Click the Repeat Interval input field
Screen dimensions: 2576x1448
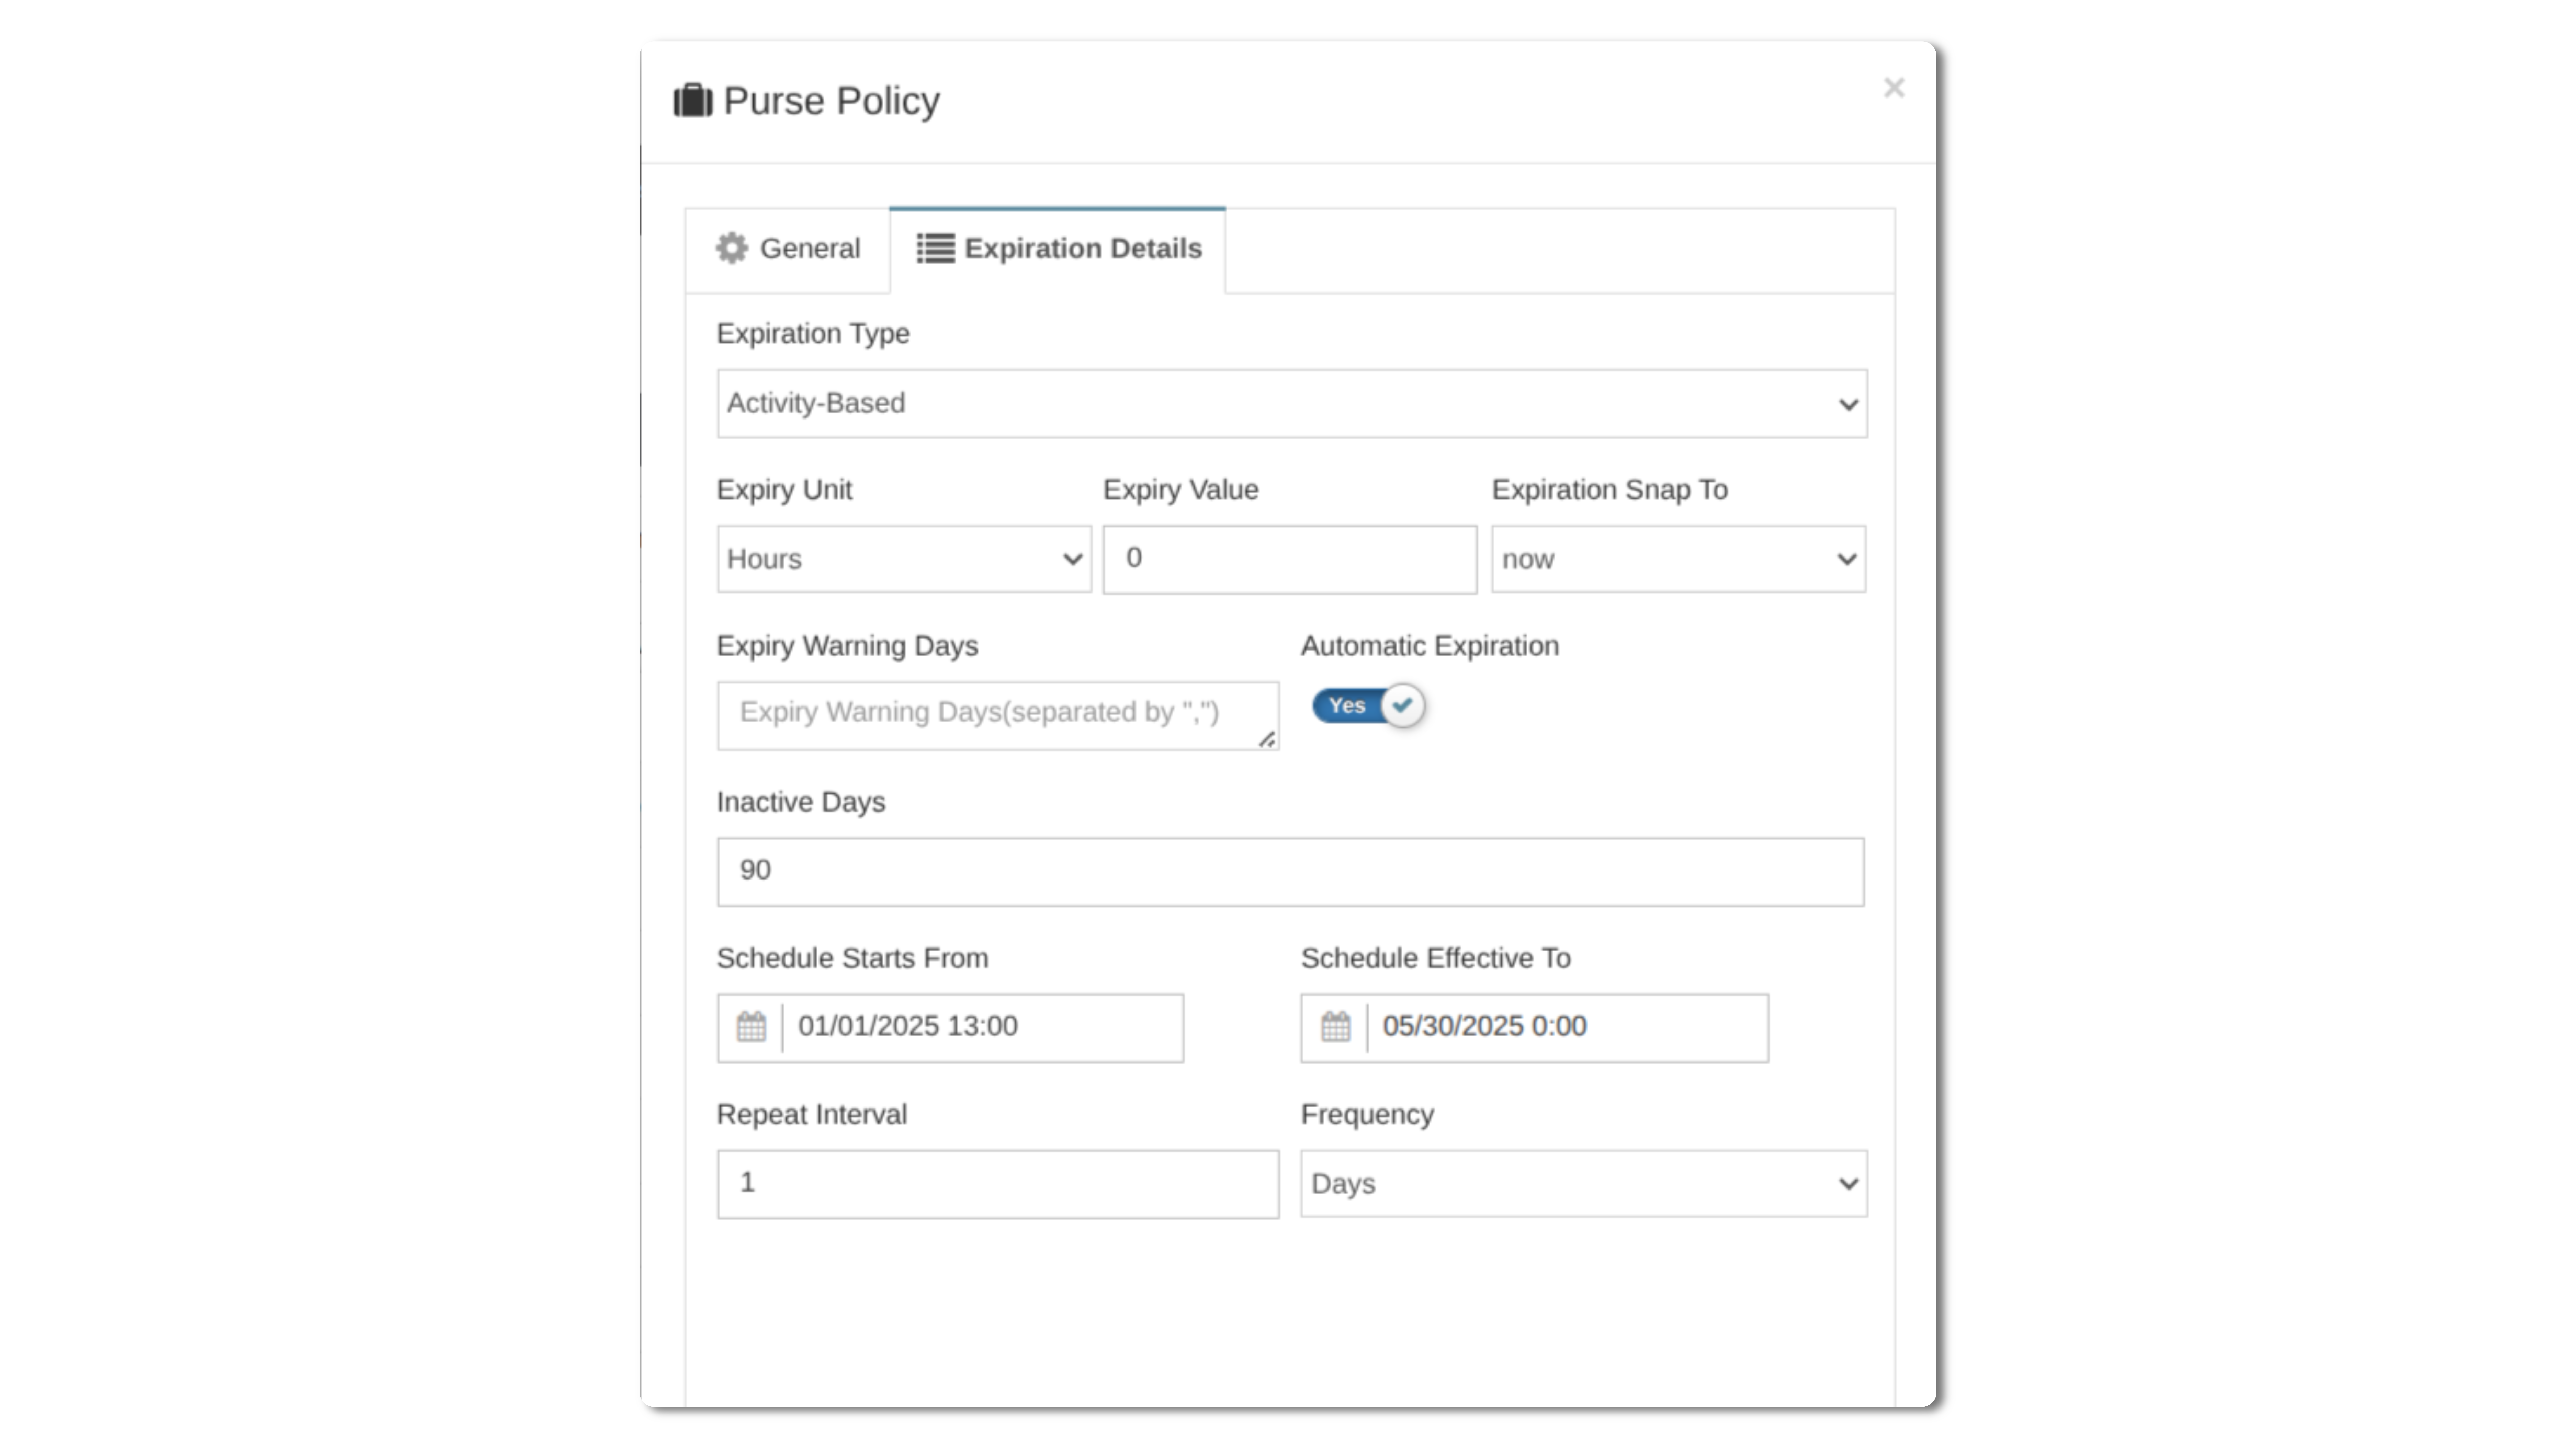[997, 1184]
